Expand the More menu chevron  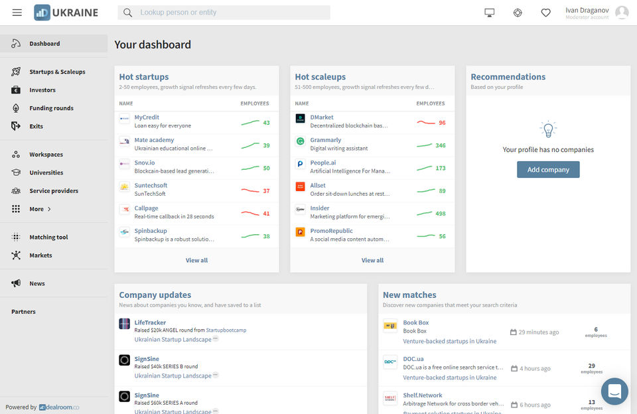(50, 209)
